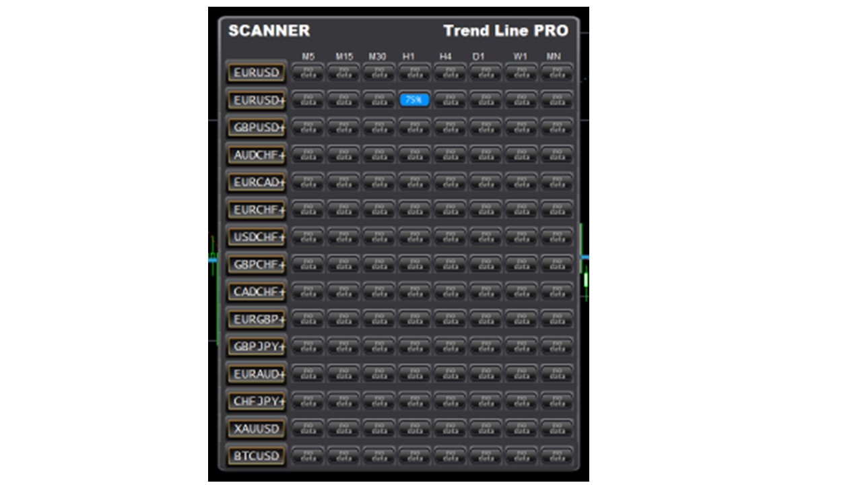Image resolution: width=862 pixels, height=485 pixels.
Task: Open the BTCUSD MN no data cell
Action: point(557,456)
